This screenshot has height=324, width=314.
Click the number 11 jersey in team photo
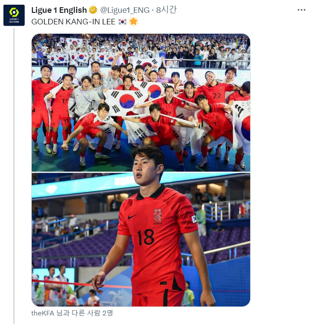click(65, 101)
